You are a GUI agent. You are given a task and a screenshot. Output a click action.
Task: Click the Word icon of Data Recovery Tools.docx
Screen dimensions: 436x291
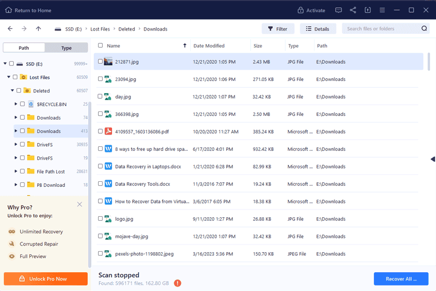point(108,183)
